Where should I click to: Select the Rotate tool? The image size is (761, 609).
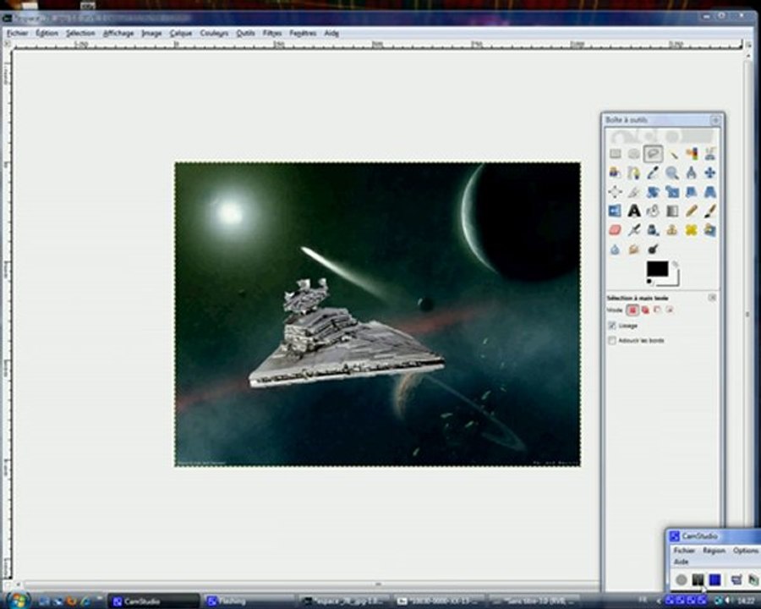[x=654, y=192]
